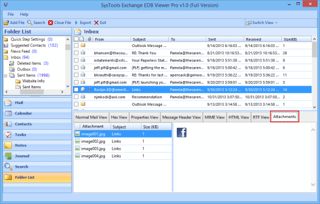Select the Outbox folder icon
Viewport: 320px width, 204px height.
12,69
